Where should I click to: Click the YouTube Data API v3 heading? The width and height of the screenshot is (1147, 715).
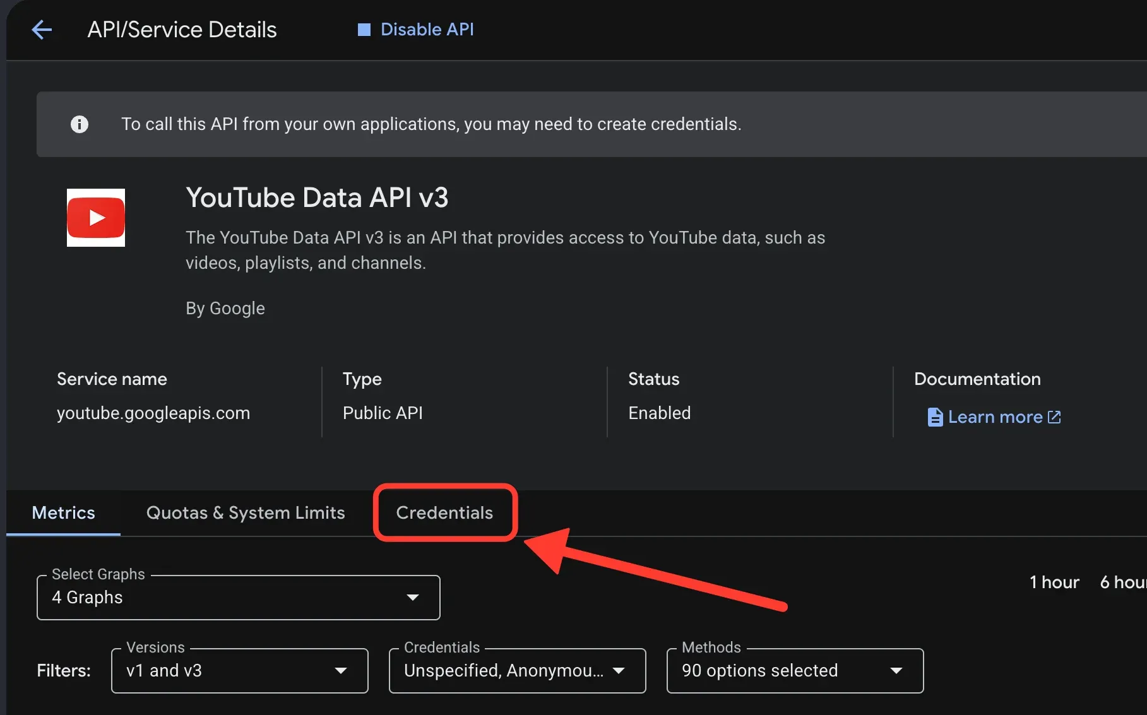click(317, 198)
